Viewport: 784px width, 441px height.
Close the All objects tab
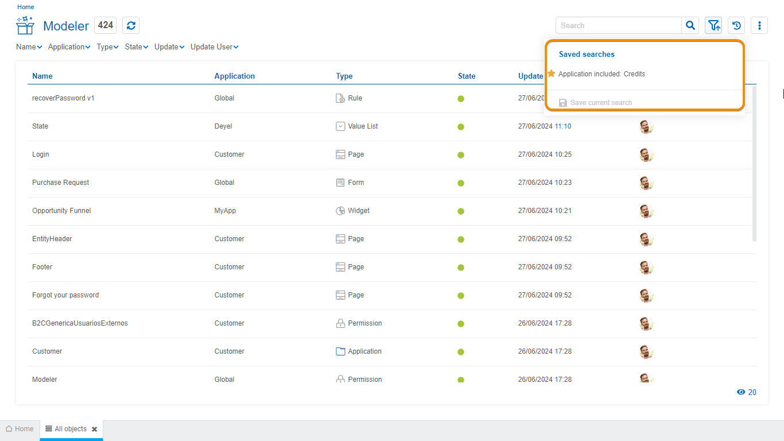(94, 429)
